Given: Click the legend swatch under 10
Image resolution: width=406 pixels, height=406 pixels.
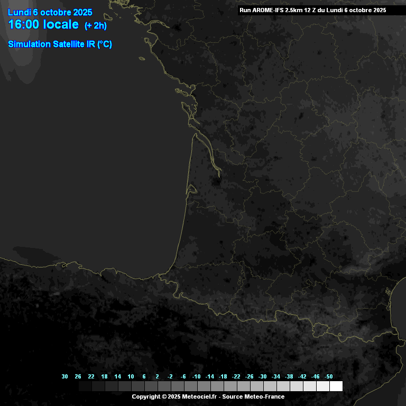Looking at the screenshot, I should click(137, 386).
